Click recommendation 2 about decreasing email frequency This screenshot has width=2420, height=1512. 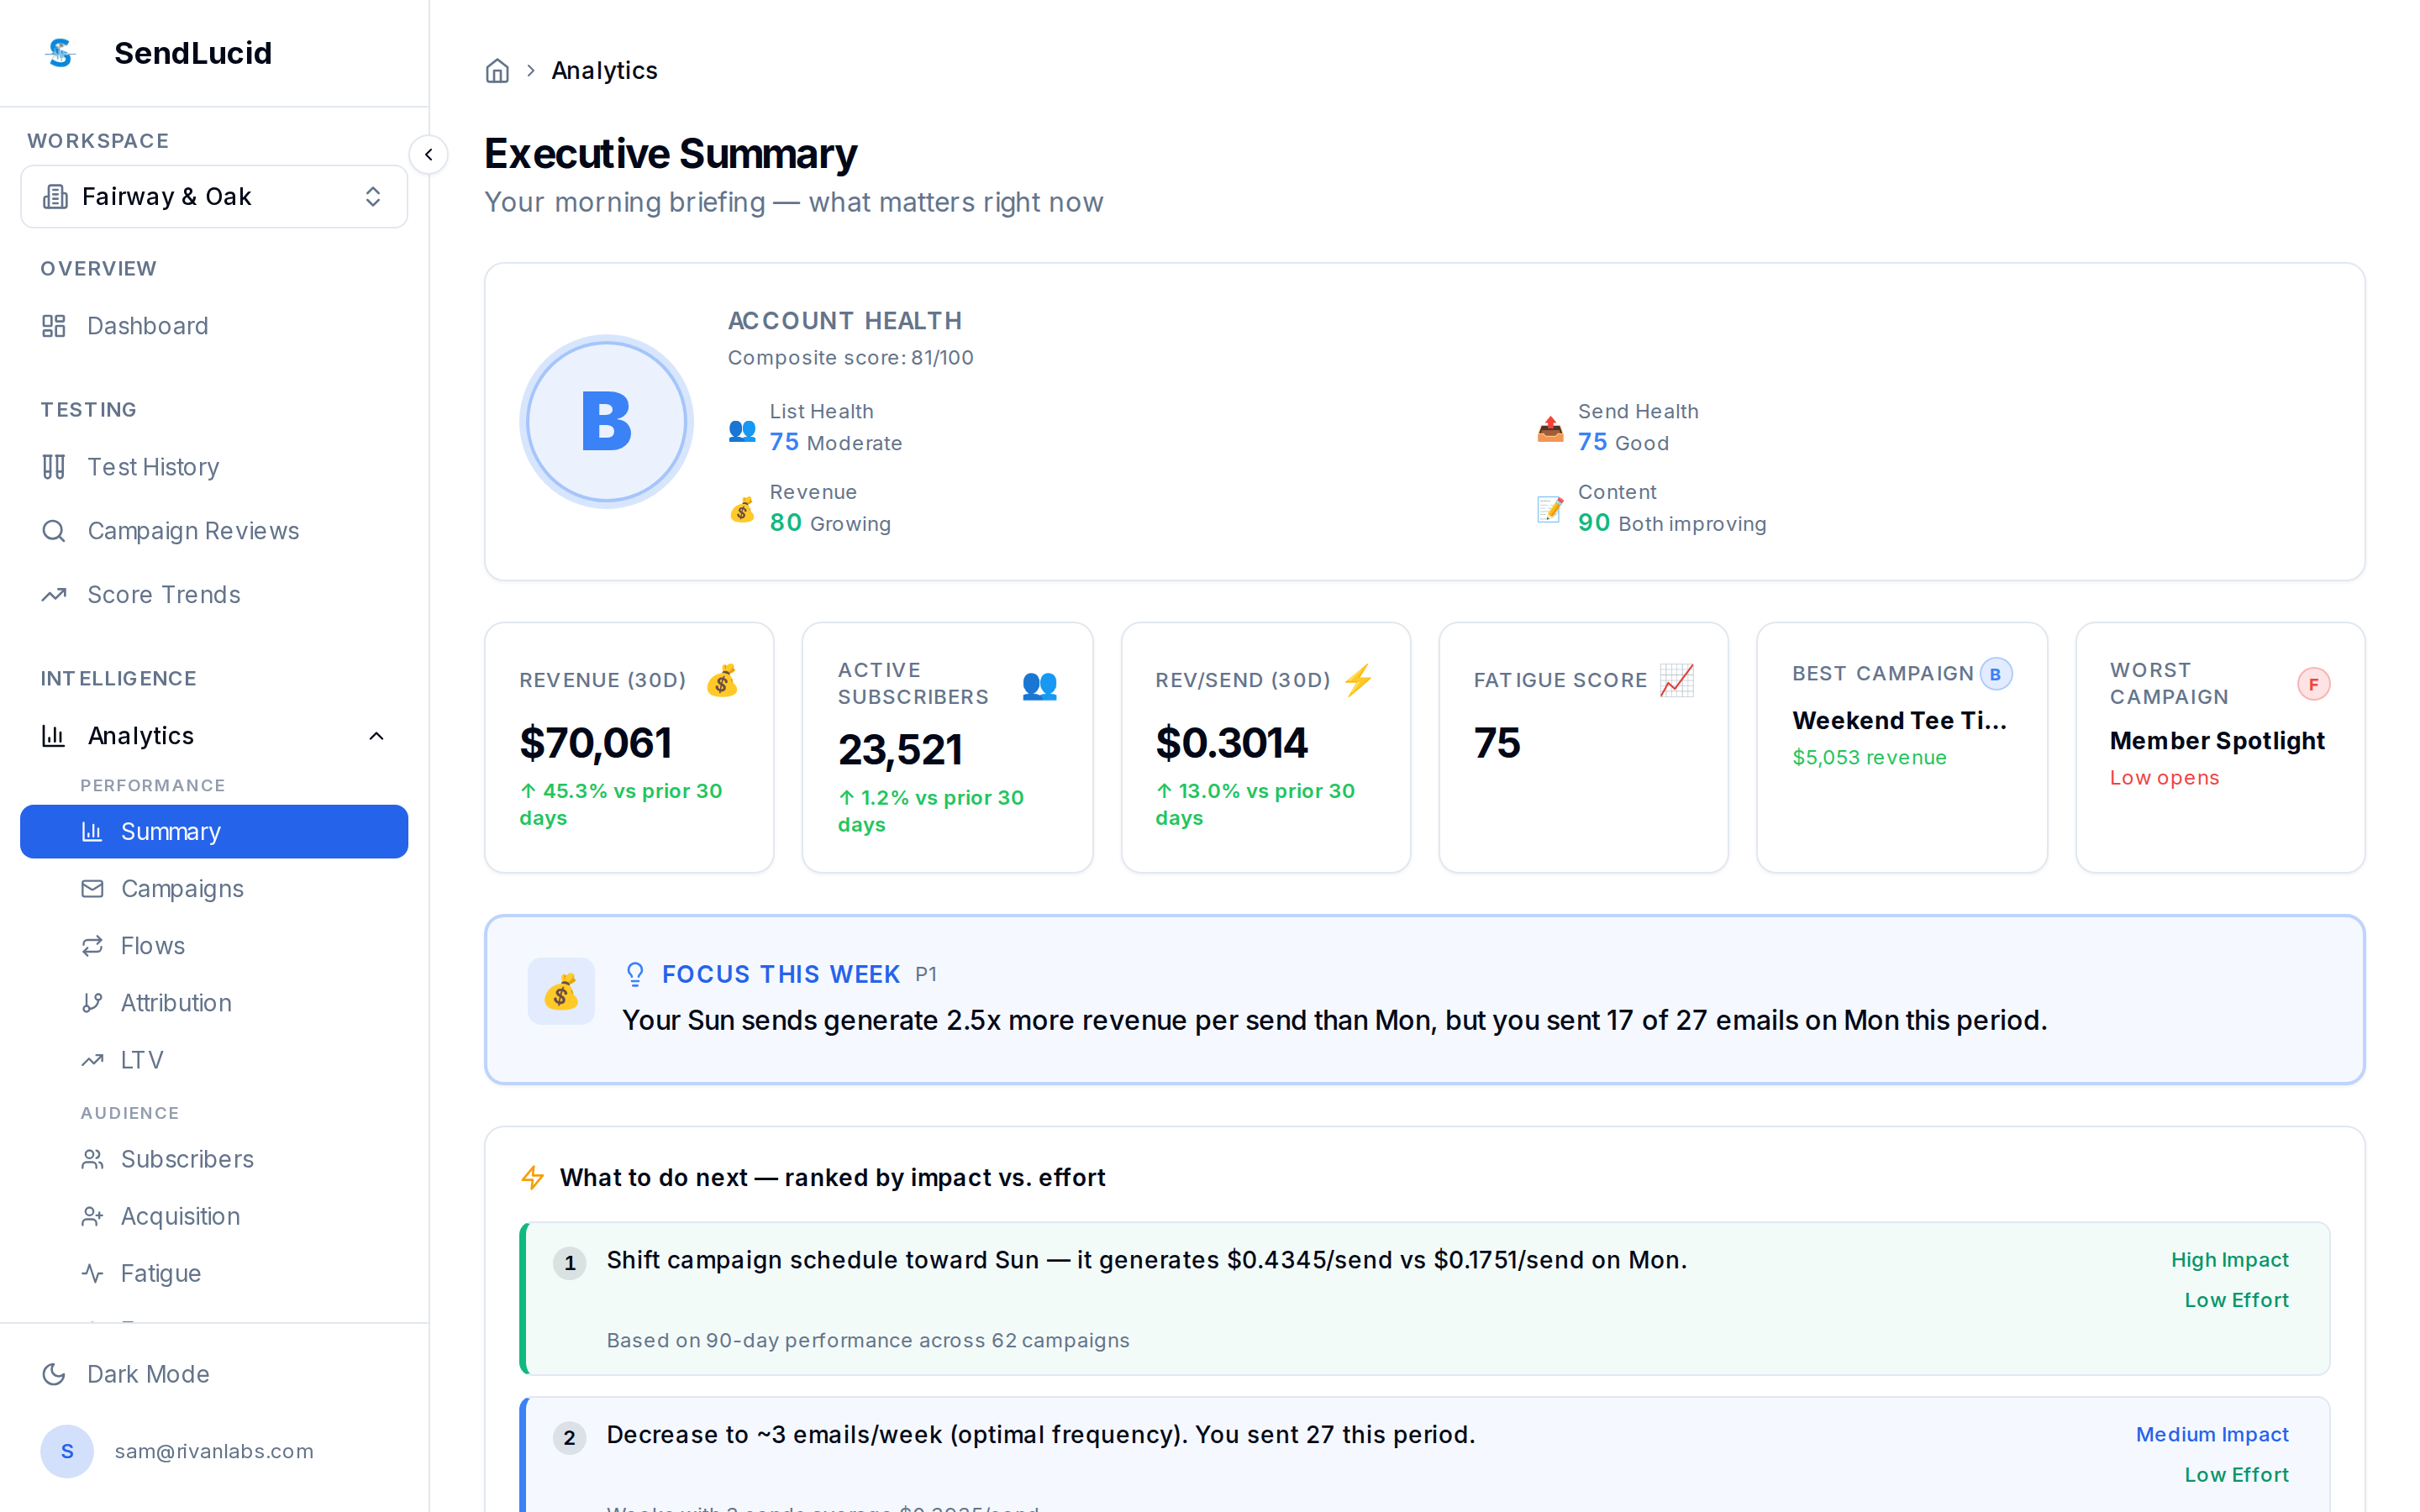coord(1425,1454)
